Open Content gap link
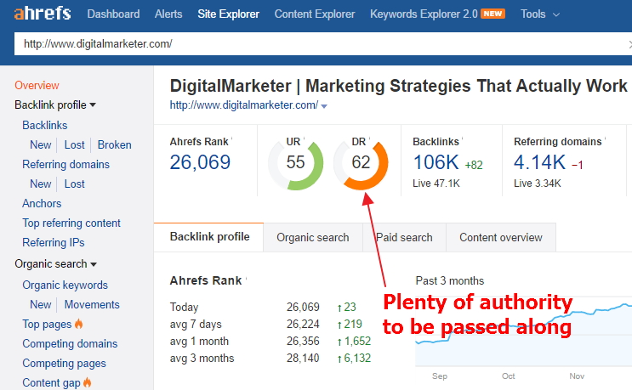This screenshot has height=390, width=632. point(51,382)
